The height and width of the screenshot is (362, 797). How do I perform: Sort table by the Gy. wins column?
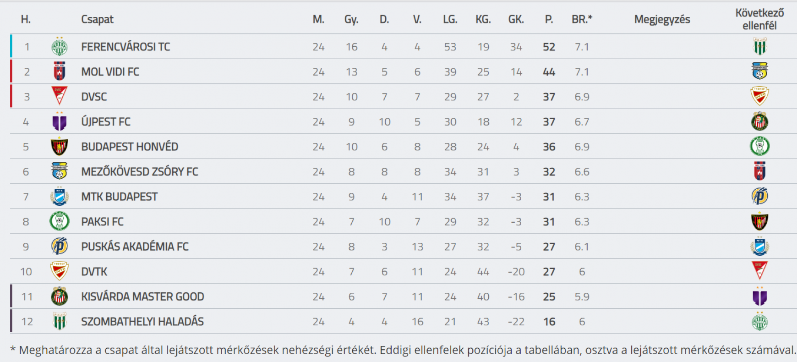[x=351, y=19]
